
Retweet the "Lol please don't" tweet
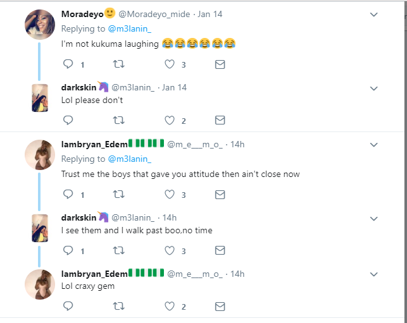coord(118,120)
